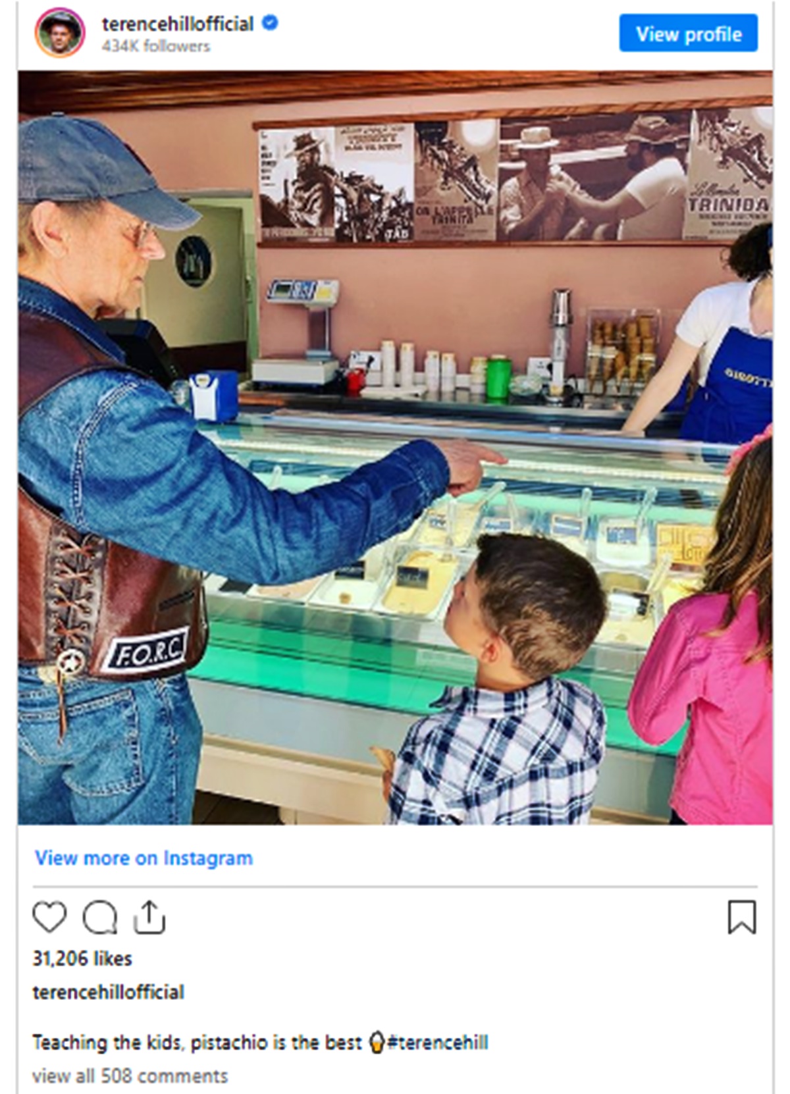Share the post using the upload arrow icon
The width and height of the screenshot is (790, 1094).
coord(149,917)
